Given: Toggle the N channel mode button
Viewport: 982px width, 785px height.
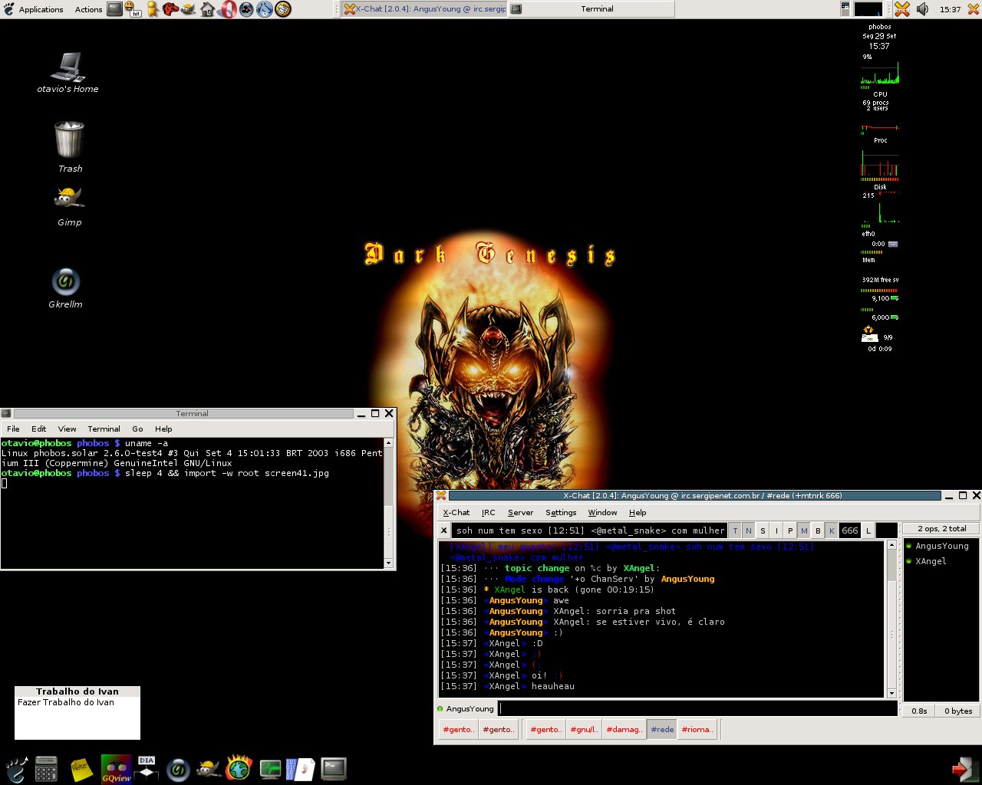Looking at the screenshot, I should pyautogui.click(x=749, y=530).
